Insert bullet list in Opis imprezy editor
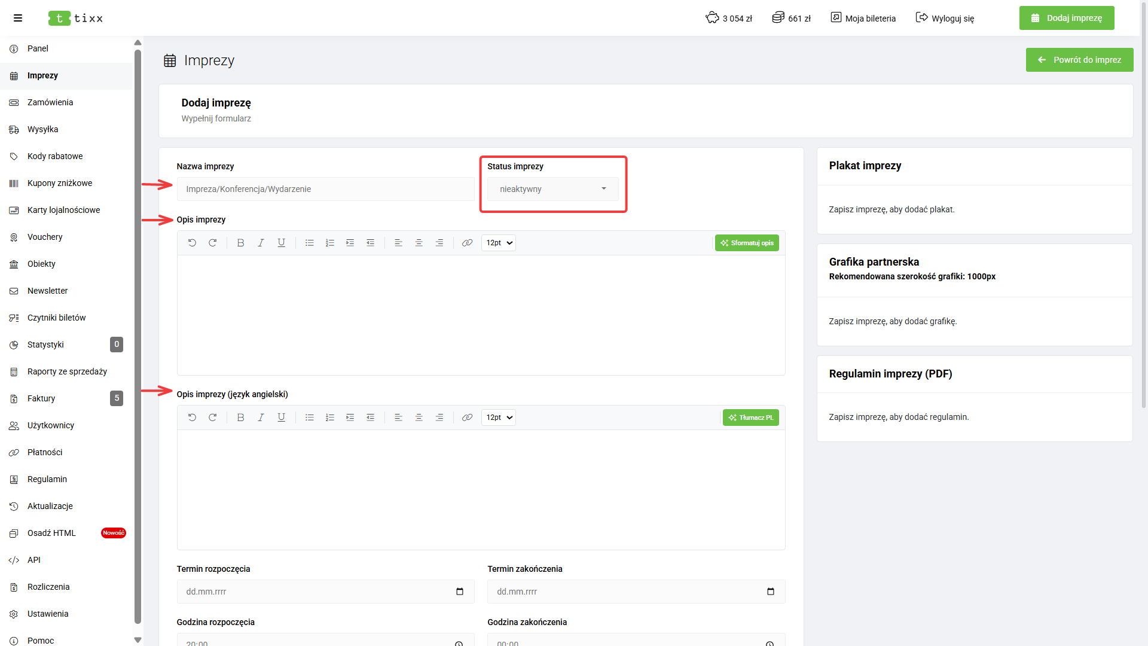Viewport: 1148px width, 646px height. [309, 243]
